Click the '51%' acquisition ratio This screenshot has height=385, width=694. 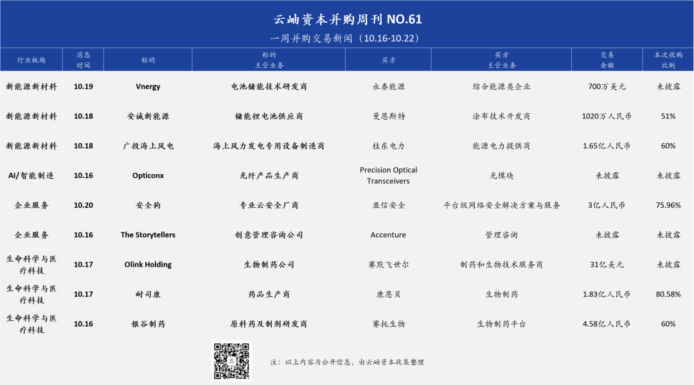(x=668, y=116)
